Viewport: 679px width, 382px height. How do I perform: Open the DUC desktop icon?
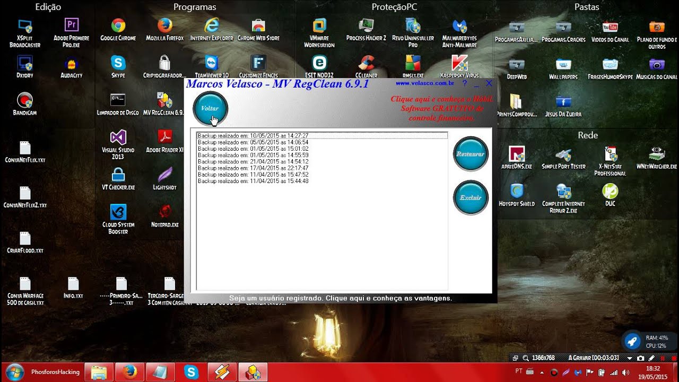610,195
